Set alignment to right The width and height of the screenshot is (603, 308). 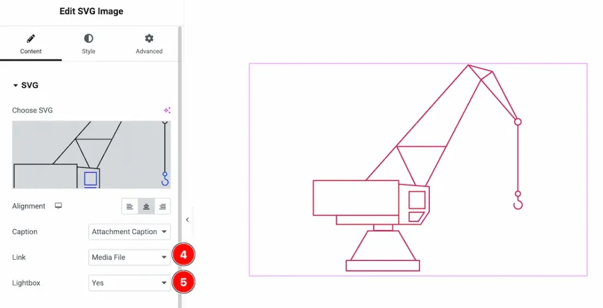(x=163, y=207)
